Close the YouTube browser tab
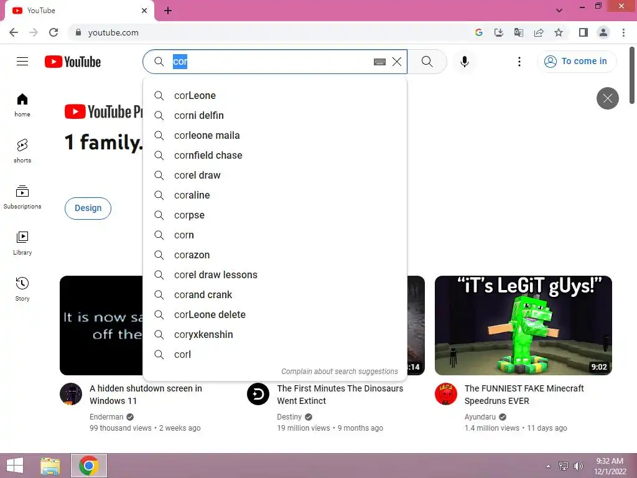This screenshot has height=478, width=637. pos(144,11)
